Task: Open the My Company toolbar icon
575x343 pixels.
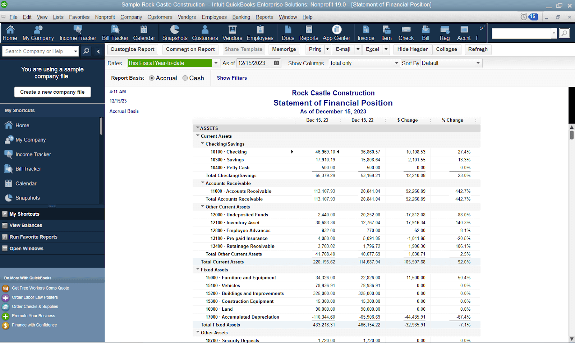Action: [38, 33]
